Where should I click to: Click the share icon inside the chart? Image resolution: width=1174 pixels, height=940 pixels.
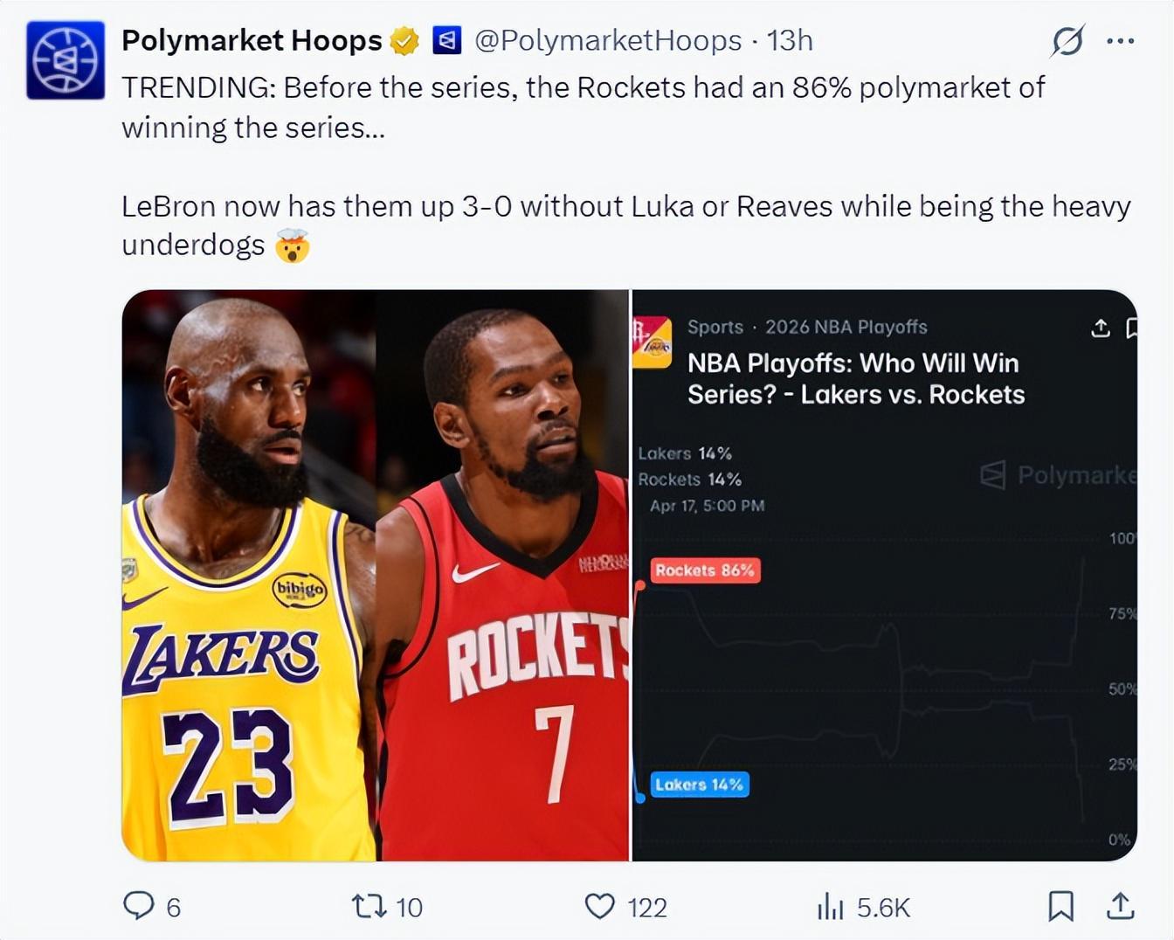[1101, 328]
